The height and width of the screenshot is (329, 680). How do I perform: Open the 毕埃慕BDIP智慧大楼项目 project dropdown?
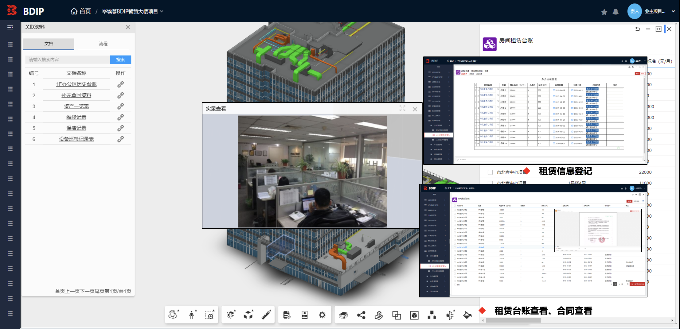pyautogui.click(x=132, y=12)
